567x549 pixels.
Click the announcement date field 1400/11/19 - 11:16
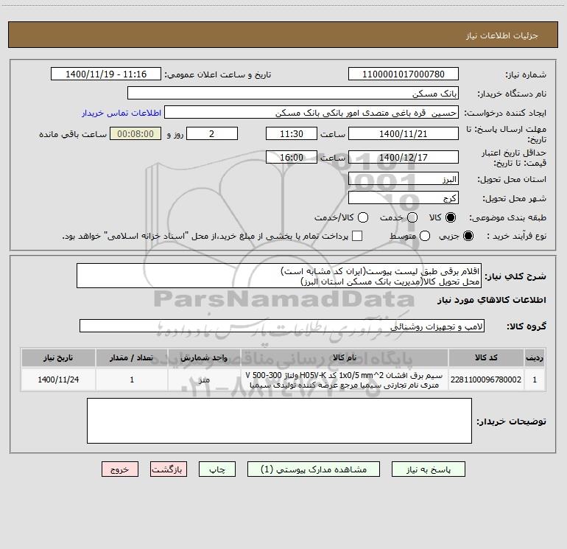tap(106, 74)
